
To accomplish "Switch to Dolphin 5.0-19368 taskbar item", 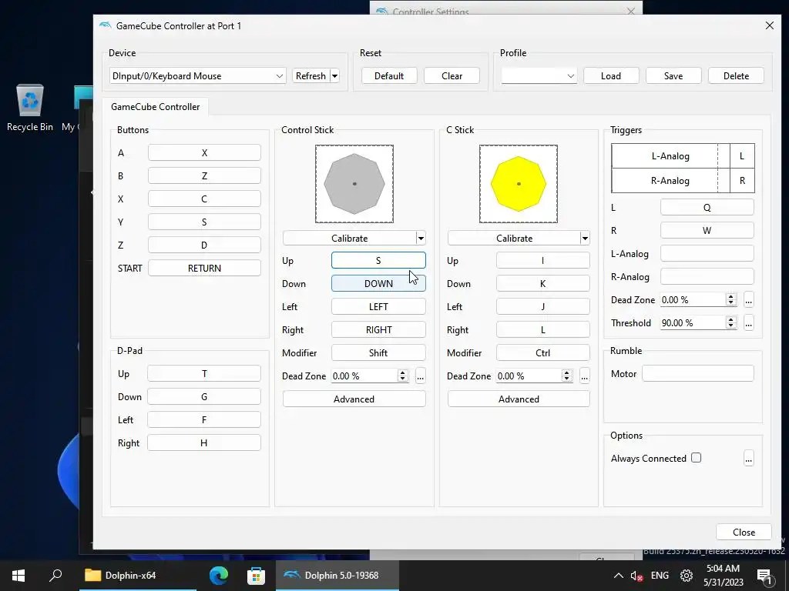I will pyautogui.click(x=337, y=575).
